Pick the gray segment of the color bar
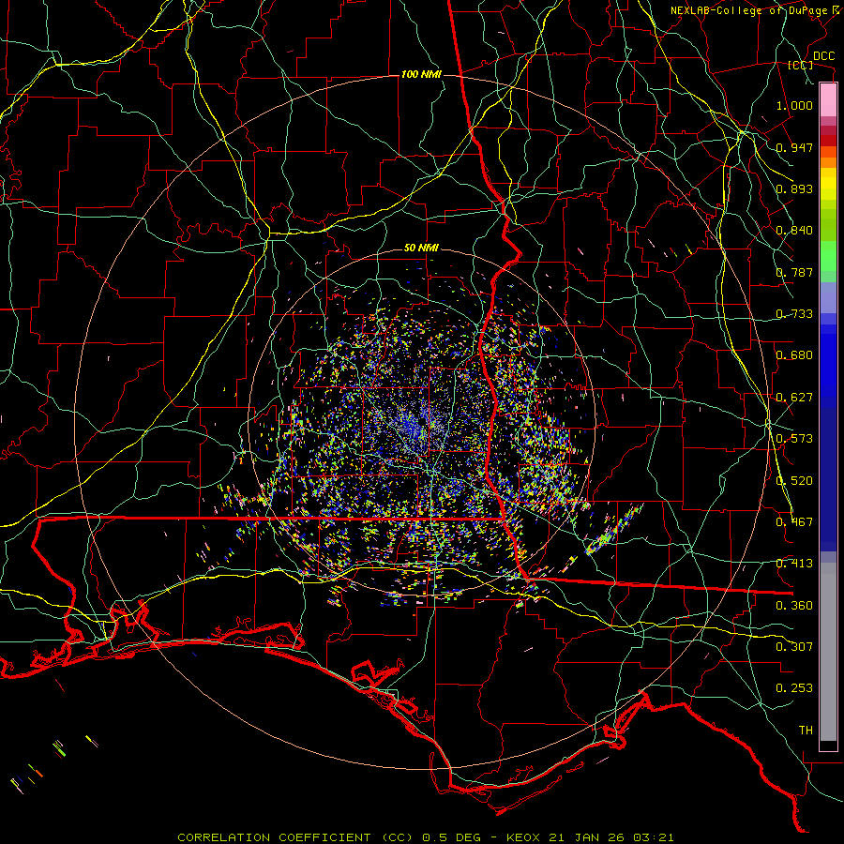Screen dimensions: 844x844 828,652
